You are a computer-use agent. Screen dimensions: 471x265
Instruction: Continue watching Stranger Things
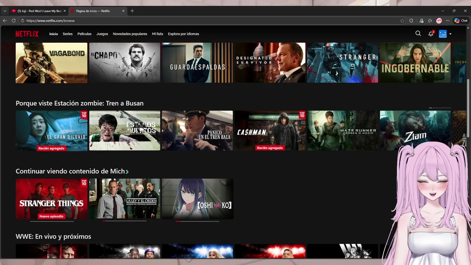[x=52, y=199]
